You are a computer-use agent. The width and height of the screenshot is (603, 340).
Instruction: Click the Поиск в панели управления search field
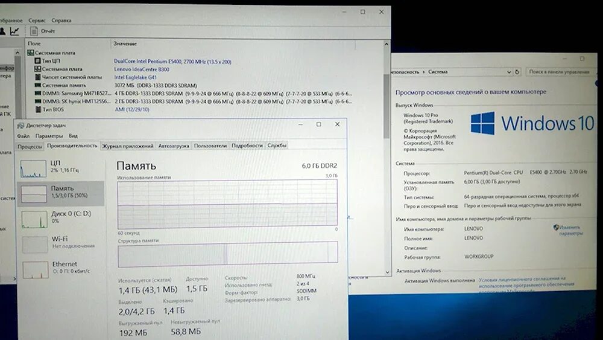pos(560,72)
